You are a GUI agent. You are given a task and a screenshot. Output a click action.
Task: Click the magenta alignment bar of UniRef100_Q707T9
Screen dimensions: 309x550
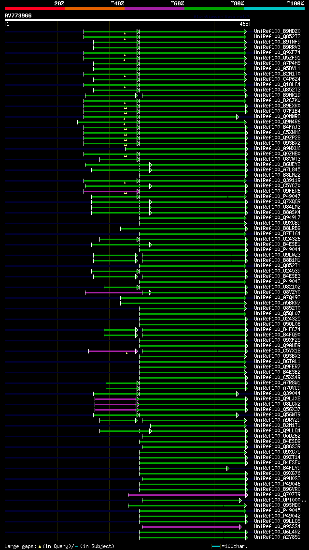(x=187, y=495)
